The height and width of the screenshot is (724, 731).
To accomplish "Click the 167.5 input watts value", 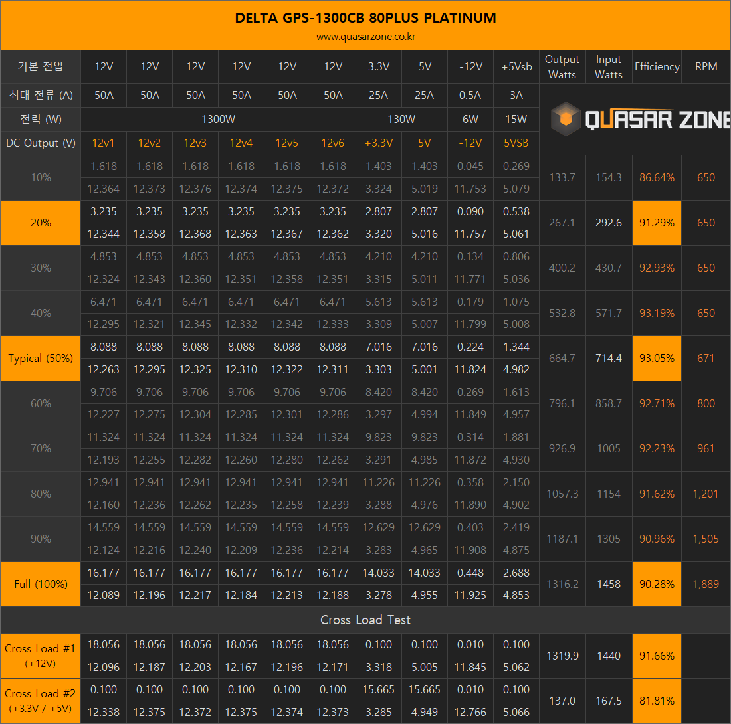I will (x=609, y=701).
